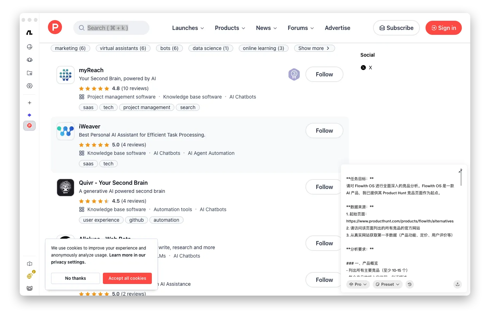Screen dimensions: 490x322
Task: Switch to the Product Hunt tab in the sidebar
Action: (30, 126)
